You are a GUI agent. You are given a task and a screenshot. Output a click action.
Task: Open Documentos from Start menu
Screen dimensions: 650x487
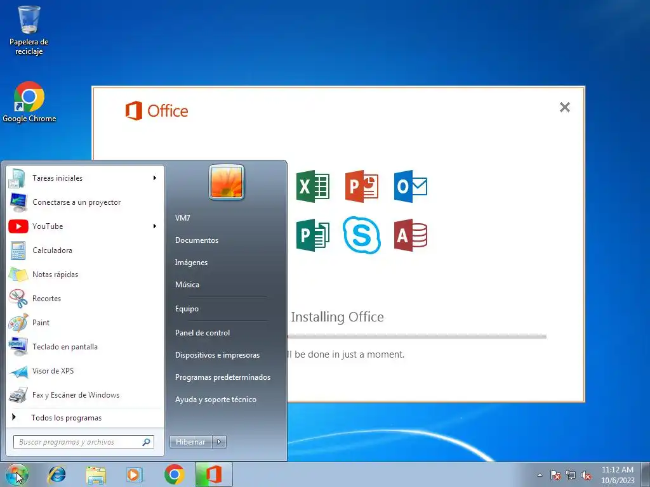(x=197, y=240)
